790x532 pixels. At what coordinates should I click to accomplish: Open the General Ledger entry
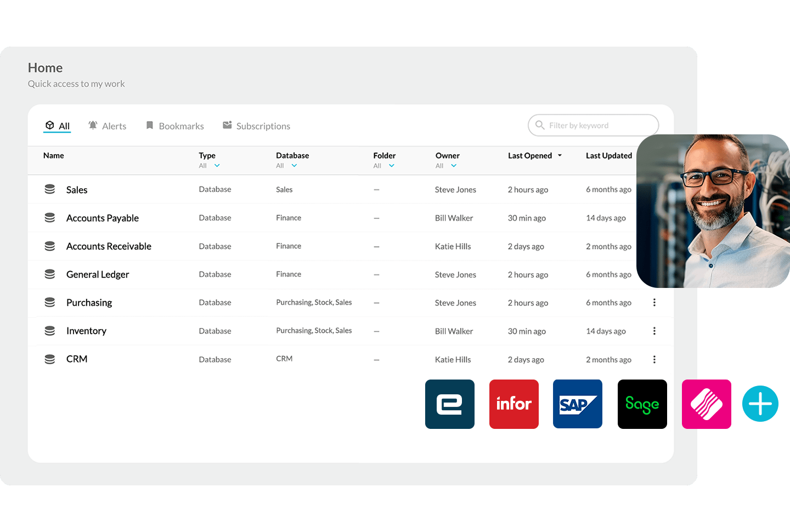pyautogui.click(x=98, y=275)
